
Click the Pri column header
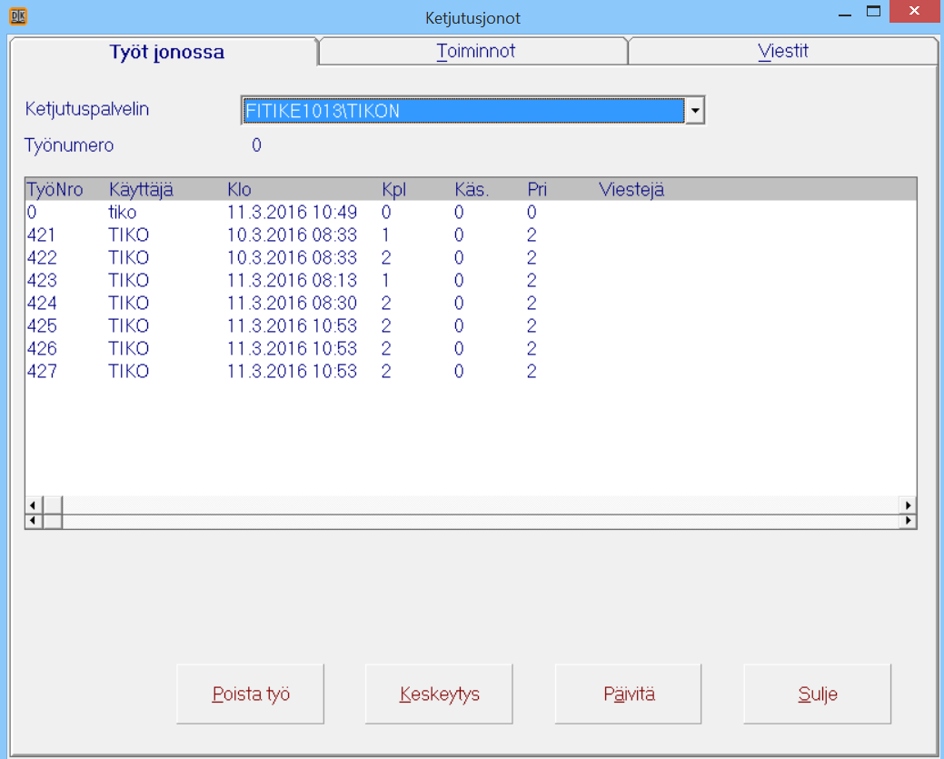[537, 190]
